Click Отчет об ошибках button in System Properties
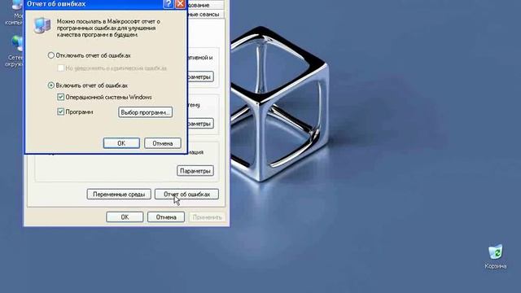The width and height of the screenshot is (521, 293). [186, 194]
